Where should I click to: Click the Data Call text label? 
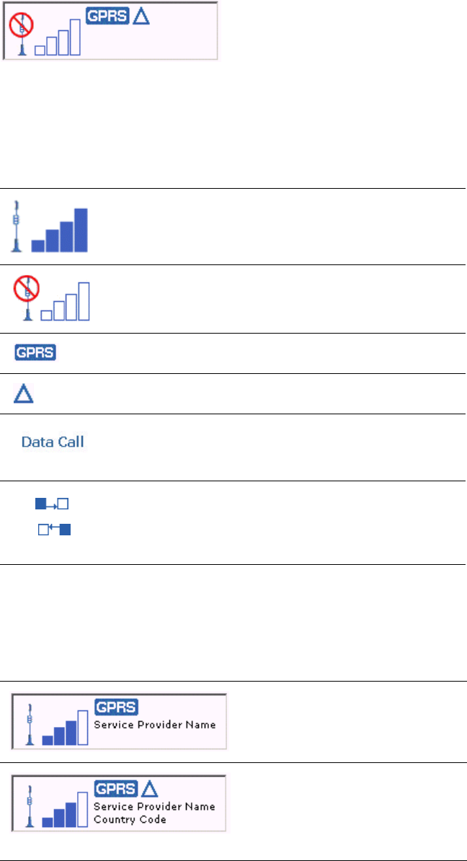53,442
